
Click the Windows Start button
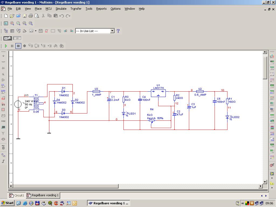[x=8, y=203]
